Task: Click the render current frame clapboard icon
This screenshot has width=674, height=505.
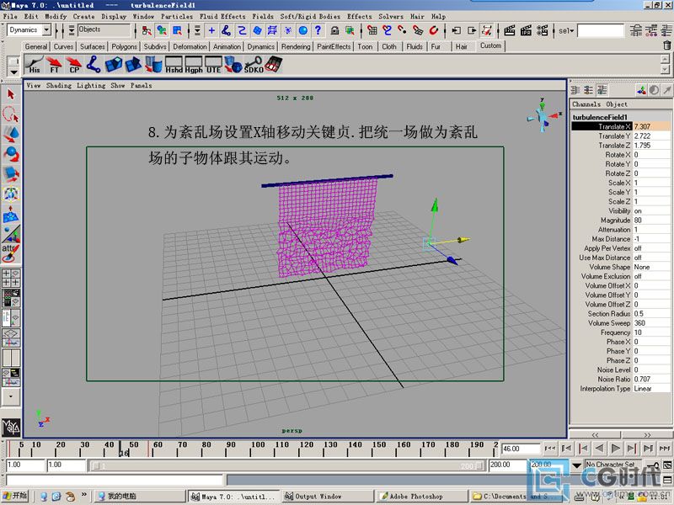Action: 510,30
